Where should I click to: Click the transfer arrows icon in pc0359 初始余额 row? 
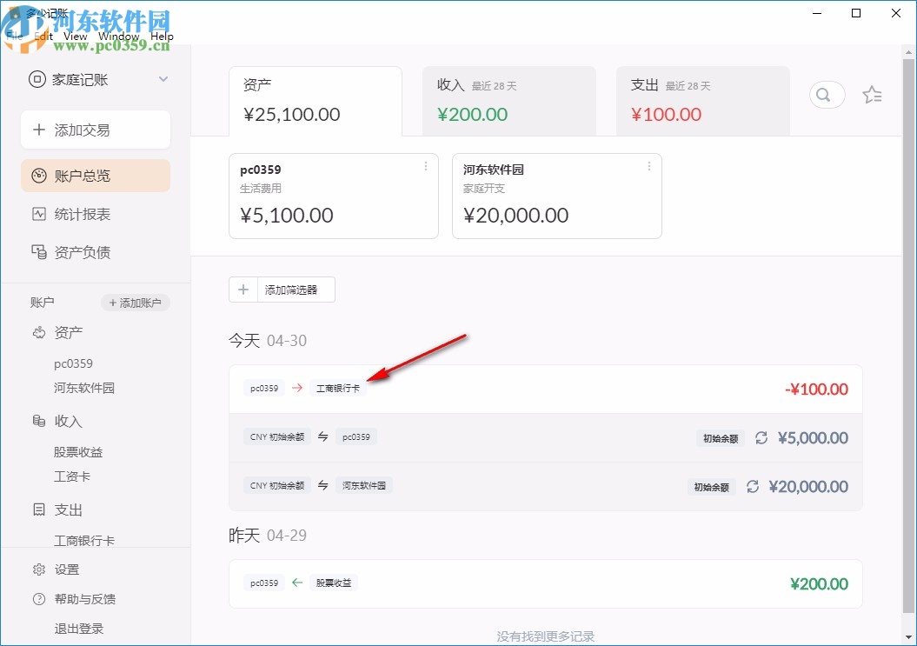pos(322,436)
